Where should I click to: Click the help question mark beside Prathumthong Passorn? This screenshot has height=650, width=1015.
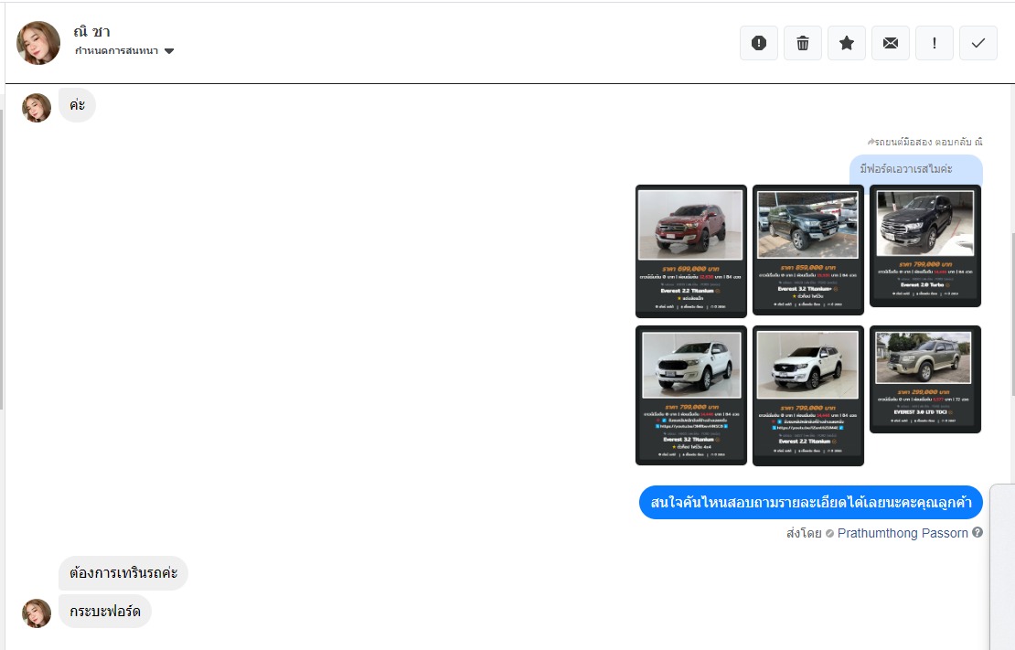pos(978,532)
